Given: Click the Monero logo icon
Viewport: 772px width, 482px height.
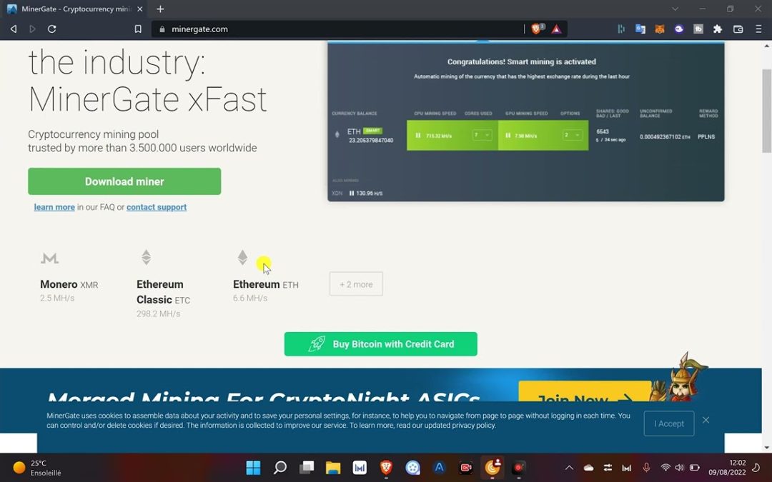Looking at the screenshot, I should [49, 258].
